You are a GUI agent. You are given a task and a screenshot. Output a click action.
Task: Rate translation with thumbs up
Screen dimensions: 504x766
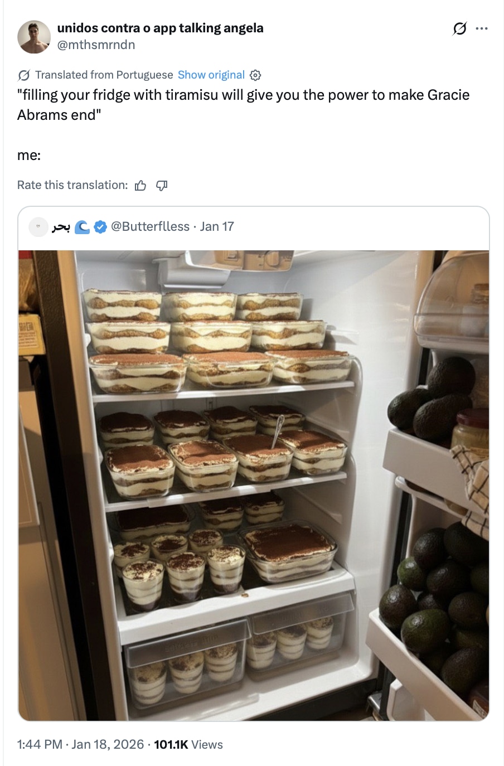(140, 186)
